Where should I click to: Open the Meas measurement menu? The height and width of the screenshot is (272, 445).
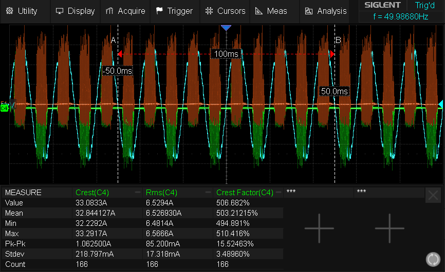point(272,11)
